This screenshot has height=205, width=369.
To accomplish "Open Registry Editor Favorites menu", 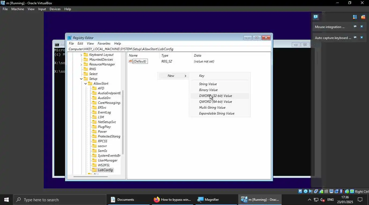I will [104, 44].
